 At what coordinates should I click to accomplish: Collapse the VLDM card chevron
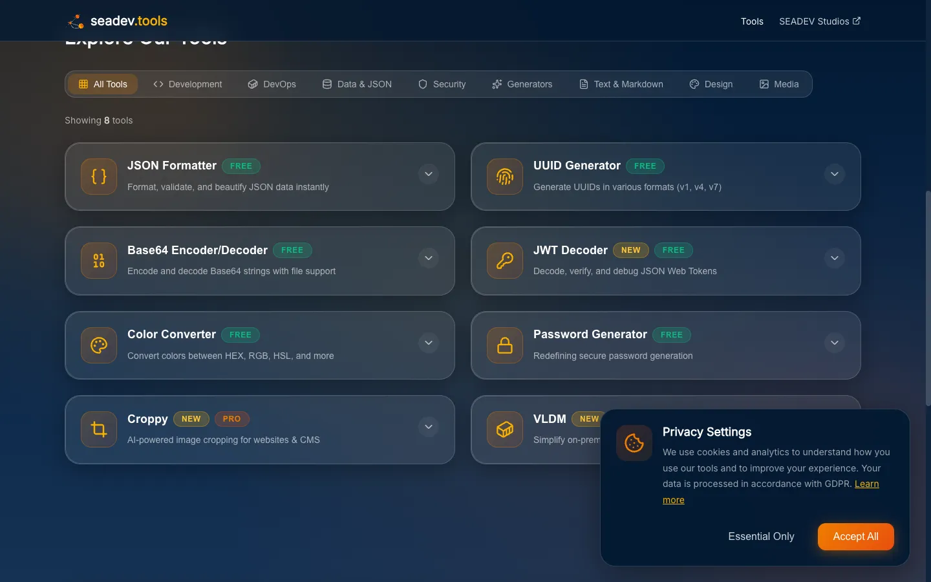click(835, 427)
